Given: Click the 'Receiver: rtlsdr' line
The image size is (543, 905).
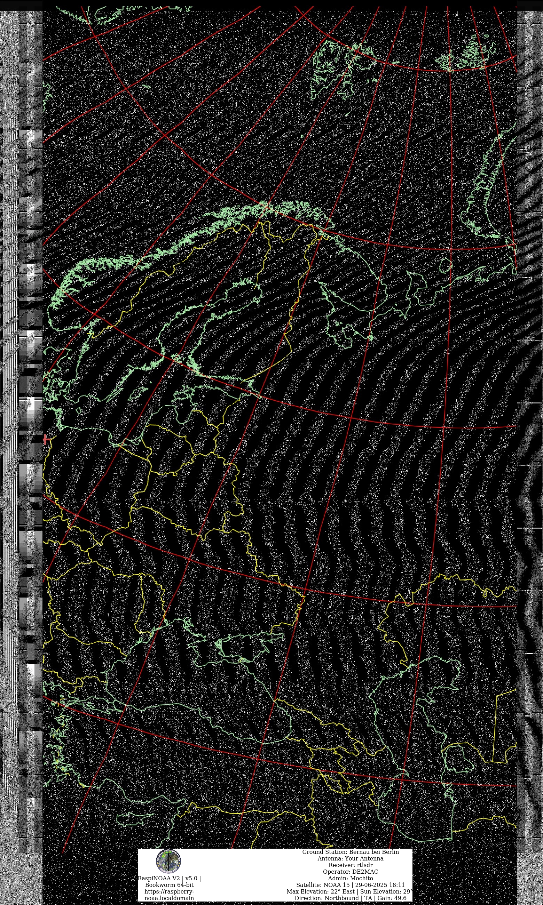Looking at the screenshot, I should (x=350, y=865).
